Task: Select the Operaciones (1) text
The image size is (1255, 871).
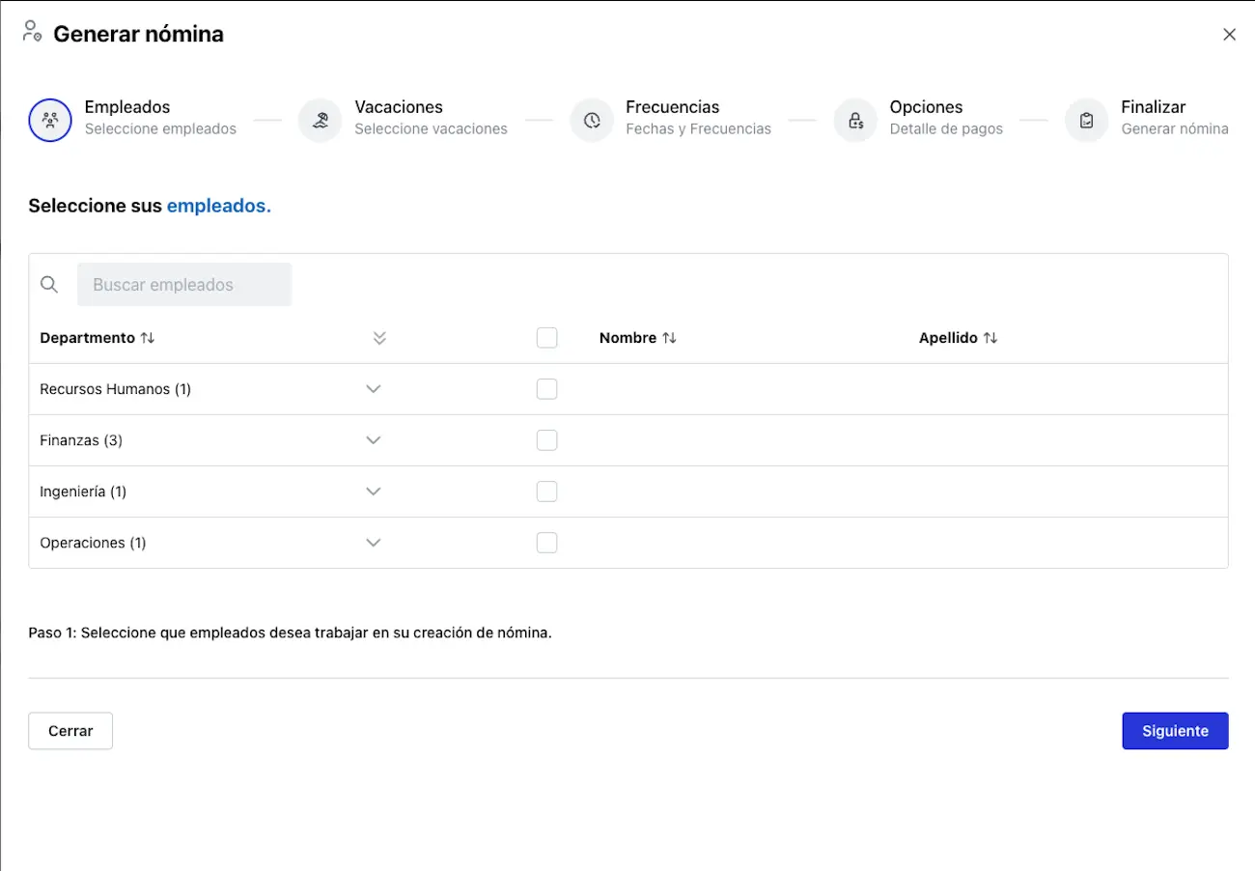Action: click(x=93, y=543)
